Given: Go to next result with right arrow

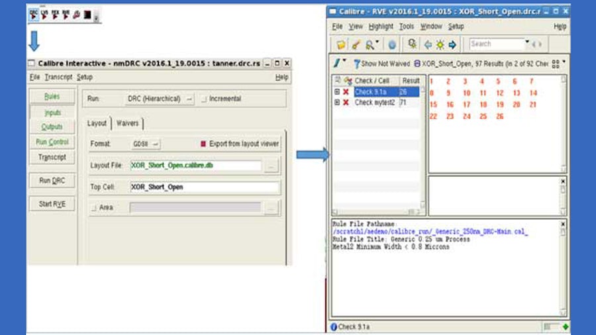Looking at the screenshot, I should (452, 45).
